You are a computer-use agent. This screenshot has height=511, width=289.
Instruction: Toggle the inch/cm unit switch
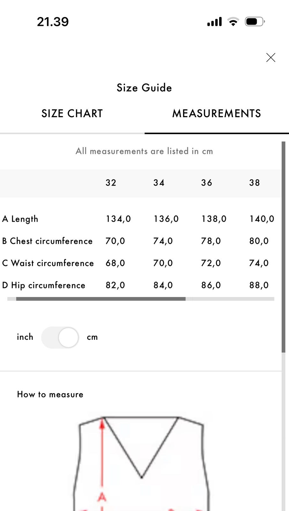pos(60,337)
